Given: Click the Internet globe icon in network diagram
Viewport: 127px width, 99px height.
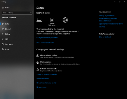Looking at the screenshot, I should 65,20.
